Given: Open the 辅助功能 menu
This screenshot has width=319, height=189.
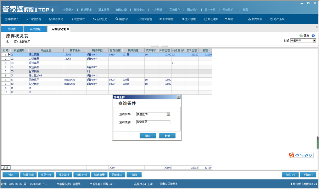Looking at the screenshot, I should (x=121, y=10).
